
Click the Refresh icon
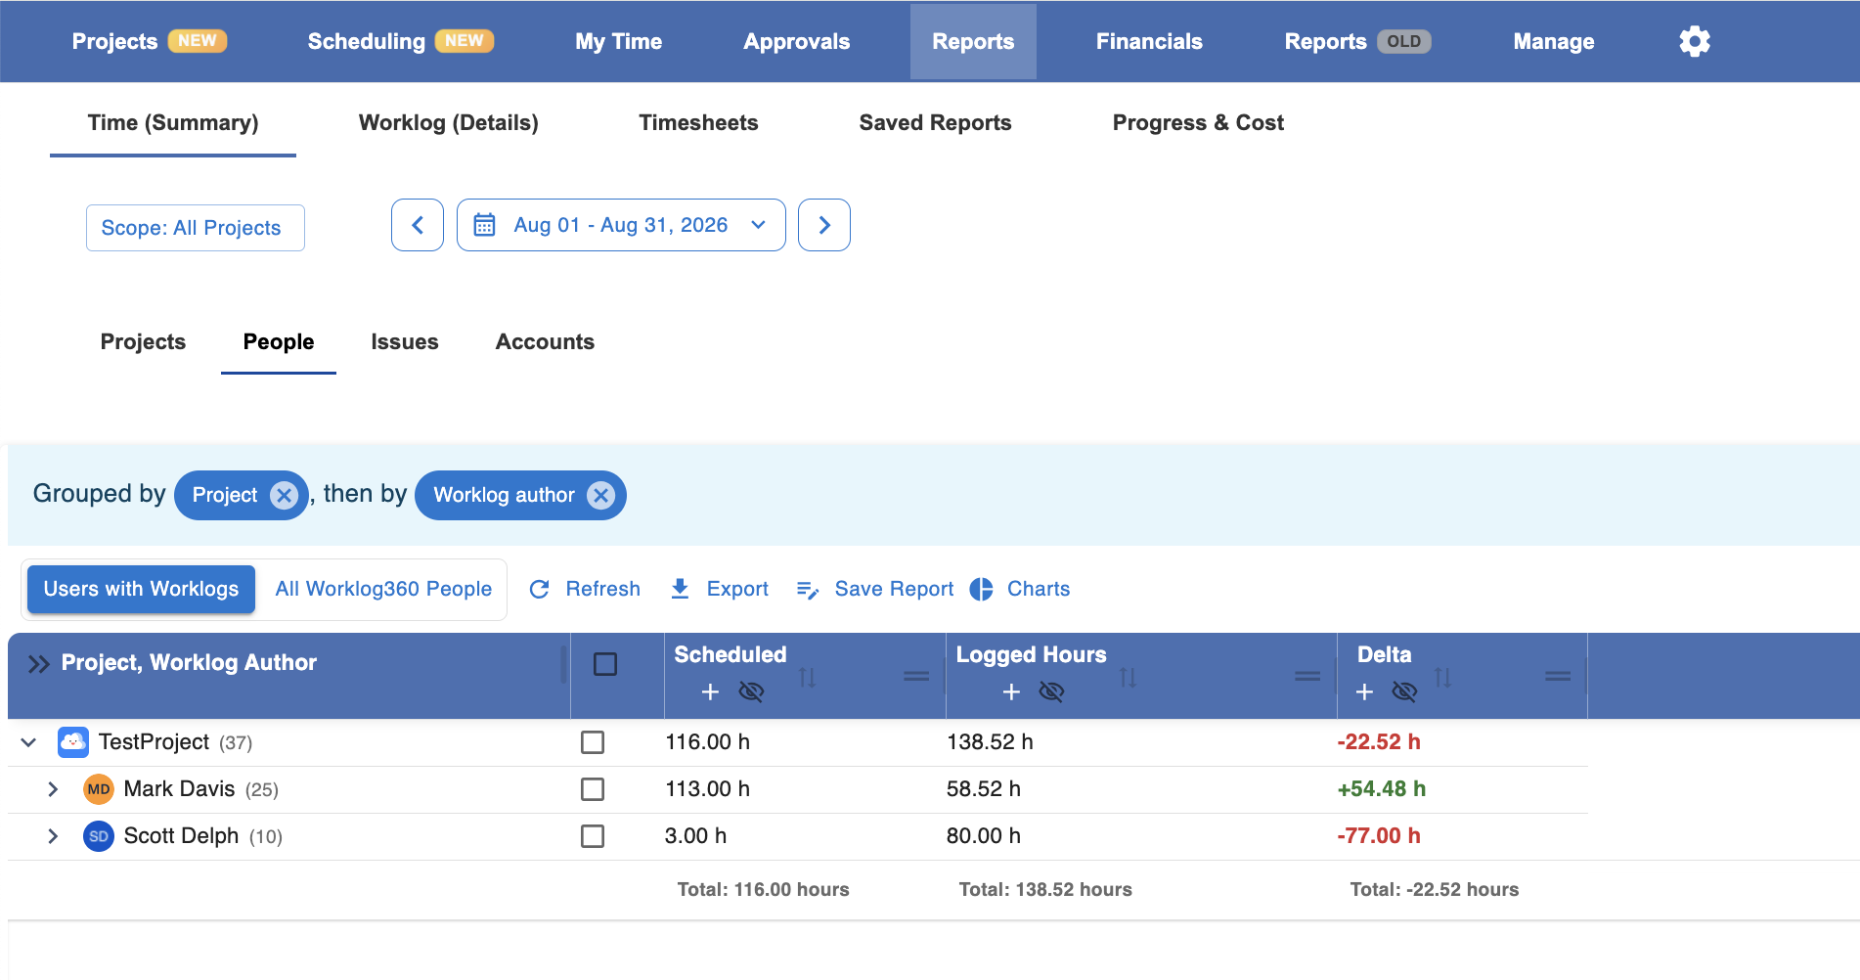point(539,589)
